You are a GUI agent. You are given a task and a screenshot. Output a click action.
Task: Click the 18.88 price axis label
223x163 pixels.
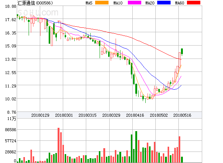coord(11,6)
